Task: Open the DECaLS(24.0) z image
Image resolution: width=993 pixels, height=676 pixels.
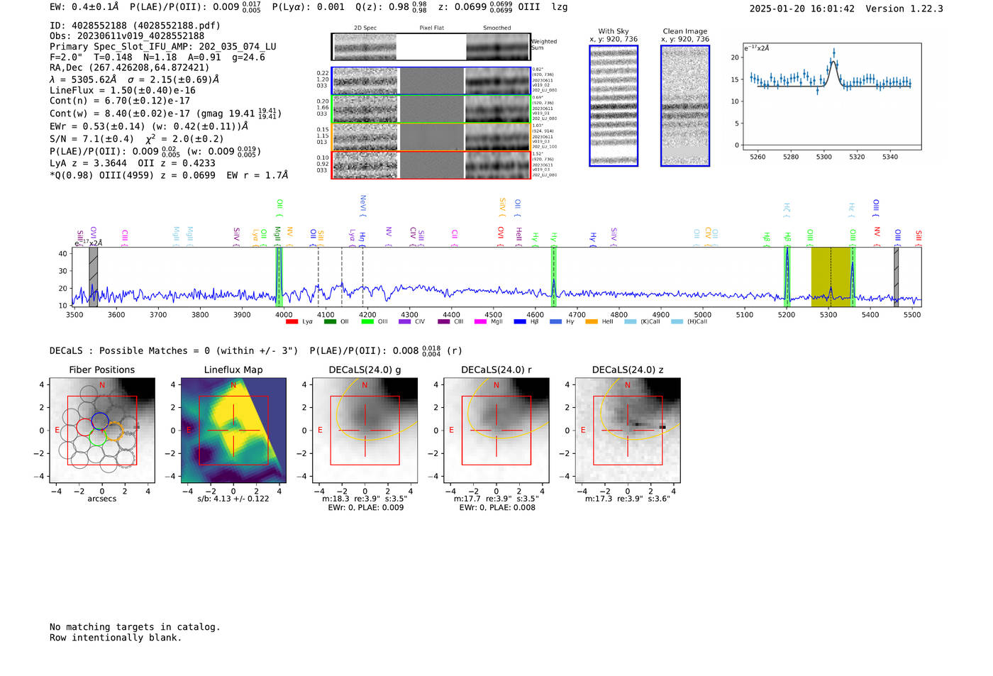Action: click(x=628, y=431)
